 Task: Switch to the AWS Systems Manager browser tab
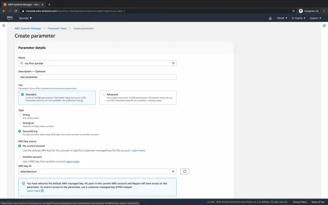(23, 4)
